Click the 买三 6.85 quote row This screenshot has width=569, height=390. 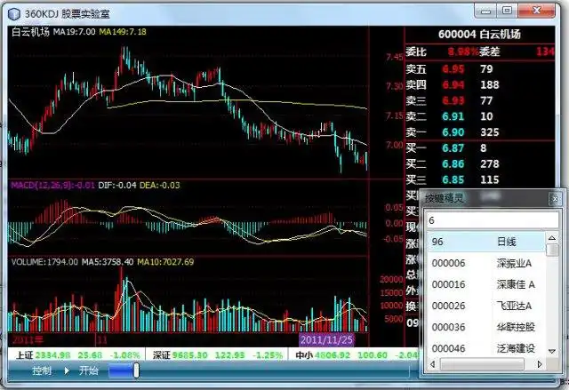pos(480,179)
